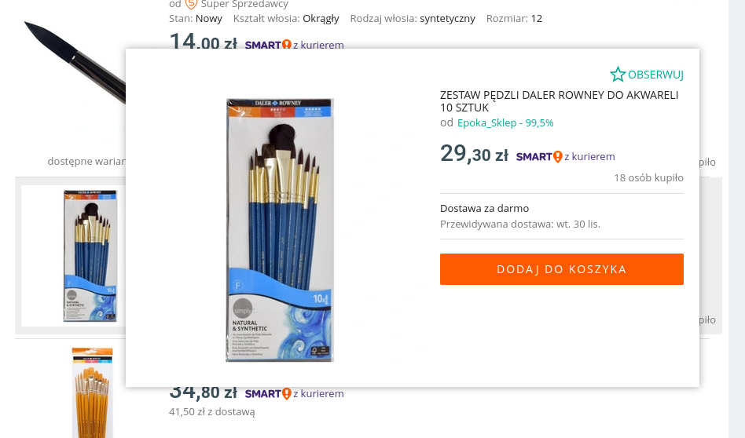Open the orange brush set thumbnail
The width and height of the screenshot is (745, 438).
92,392
